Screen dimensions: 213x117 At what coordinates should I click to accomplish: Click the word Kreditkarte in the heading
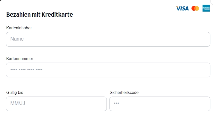click(x=57, y=15)
